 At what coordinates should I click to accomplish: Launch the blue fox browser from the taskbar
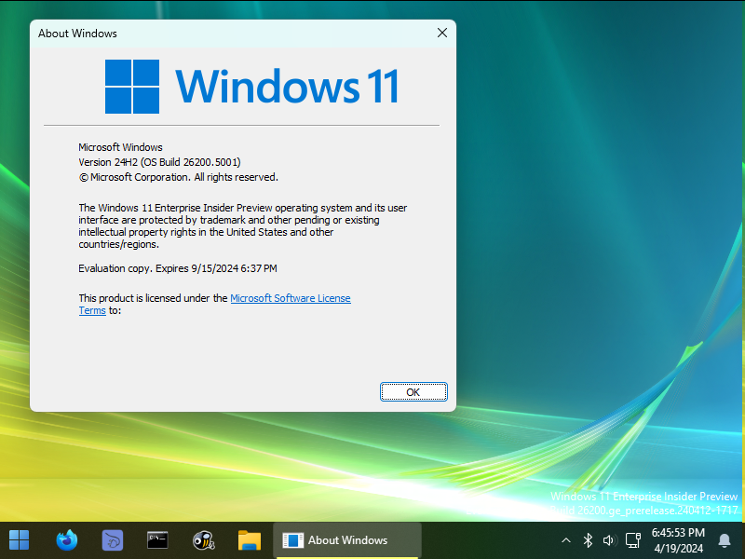pos(66,540)
